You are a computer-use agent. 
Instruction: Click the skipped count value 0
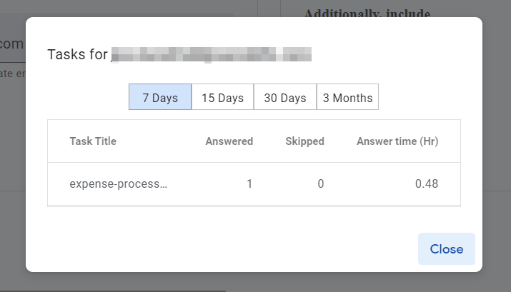(x=321, y=183)
